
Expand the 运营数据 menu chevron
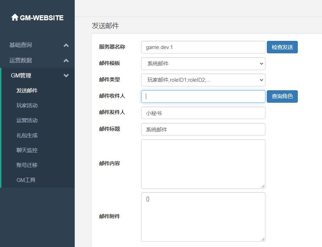pyautogui.click(x=66, y=60)
